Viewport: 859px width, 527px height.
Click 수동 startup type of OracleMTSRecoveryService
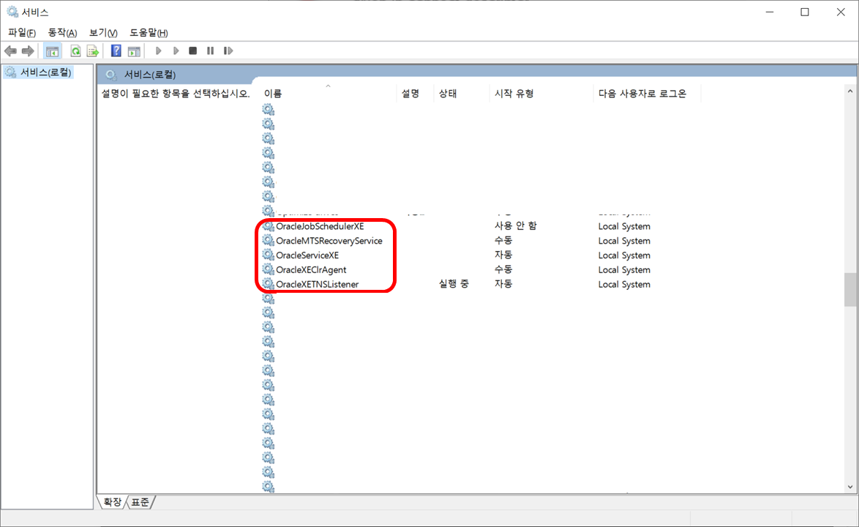[503, 241]
